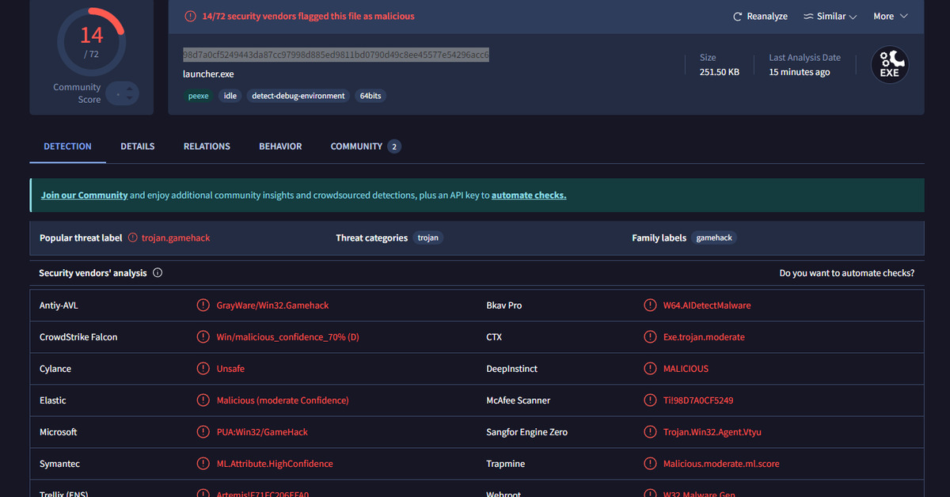The image size is (950, 497).
Task: Select the detect-debug-environment tag
Action: (298, 96)
